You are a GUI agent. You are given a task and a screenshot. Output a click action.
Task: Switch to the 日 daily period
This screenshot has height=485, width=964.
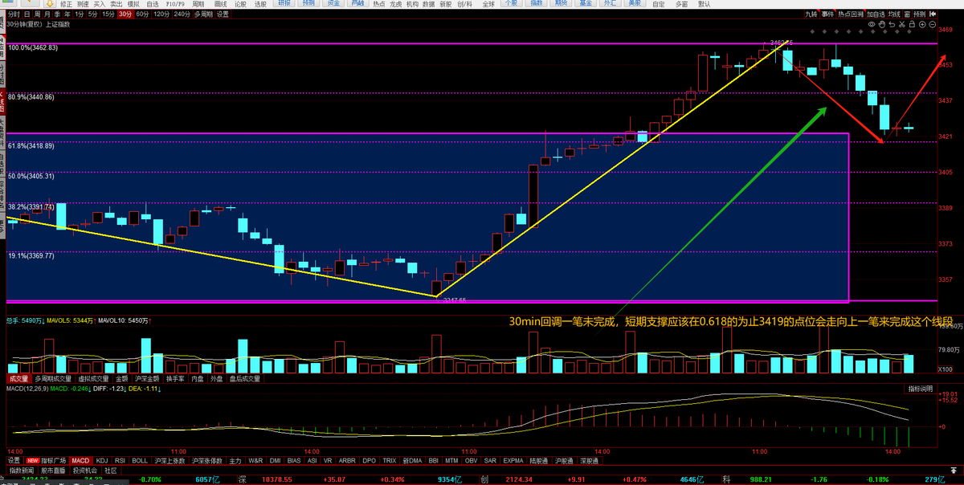[27, 14]
